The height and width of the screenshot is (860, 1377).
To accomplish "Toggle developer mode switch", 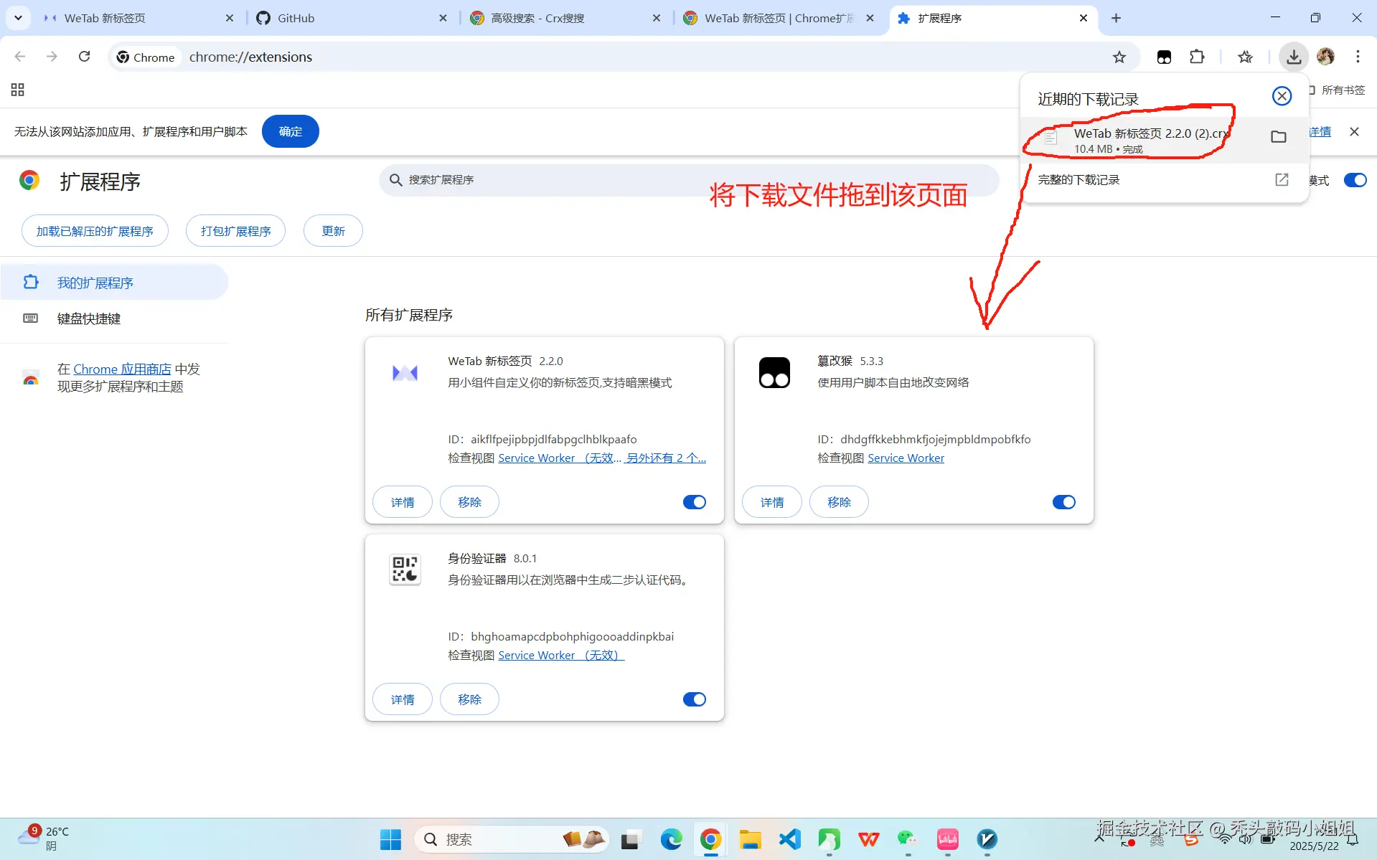I will tap(1355, 180).
